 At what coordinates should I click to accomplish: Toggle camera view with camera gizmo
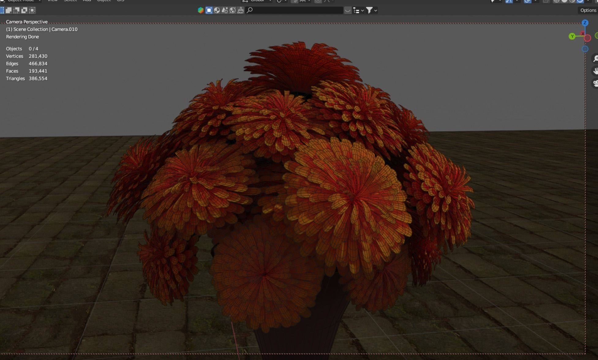[x=595, y=83]
